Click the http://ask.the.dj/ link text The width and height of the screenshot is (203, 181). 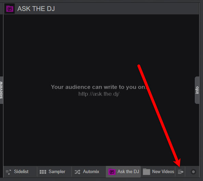pyautogui.click(x=99, y=94)
